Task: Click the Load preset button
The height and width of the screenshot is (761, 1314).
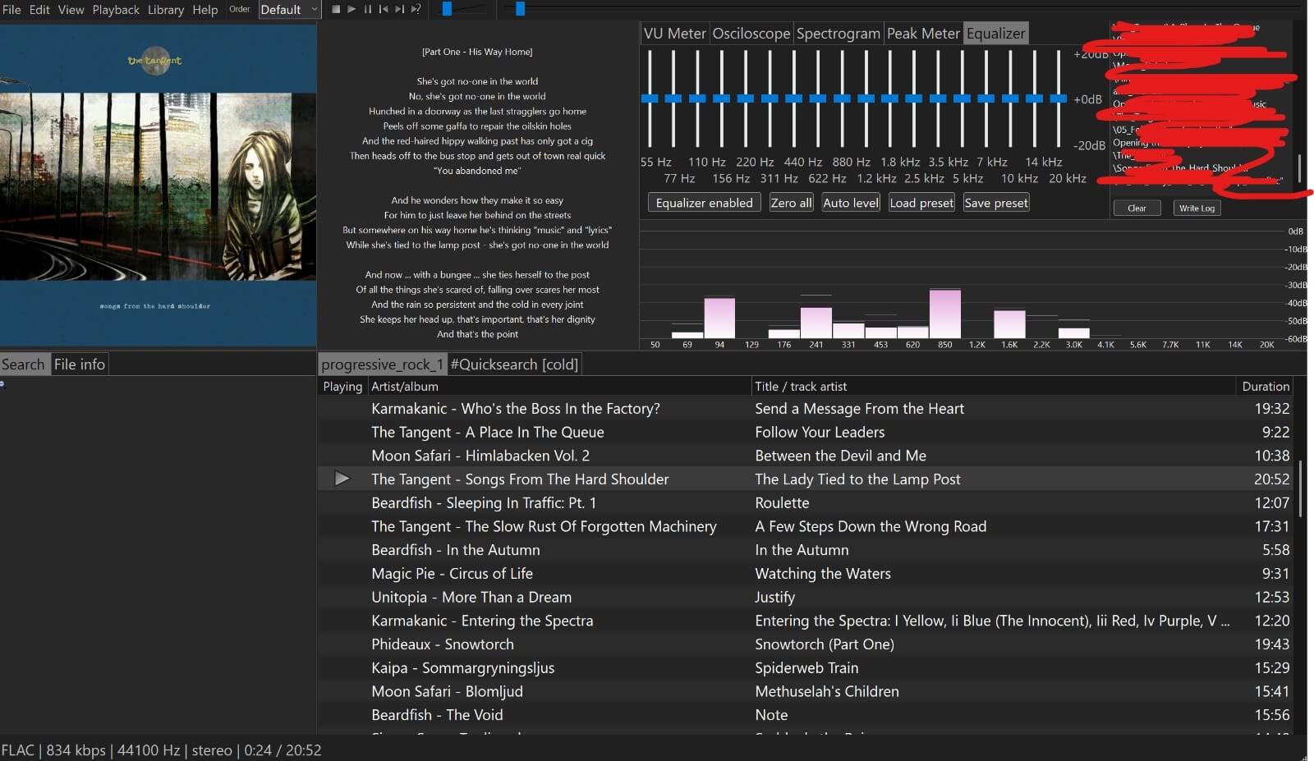Action: [x=921, y=203]
